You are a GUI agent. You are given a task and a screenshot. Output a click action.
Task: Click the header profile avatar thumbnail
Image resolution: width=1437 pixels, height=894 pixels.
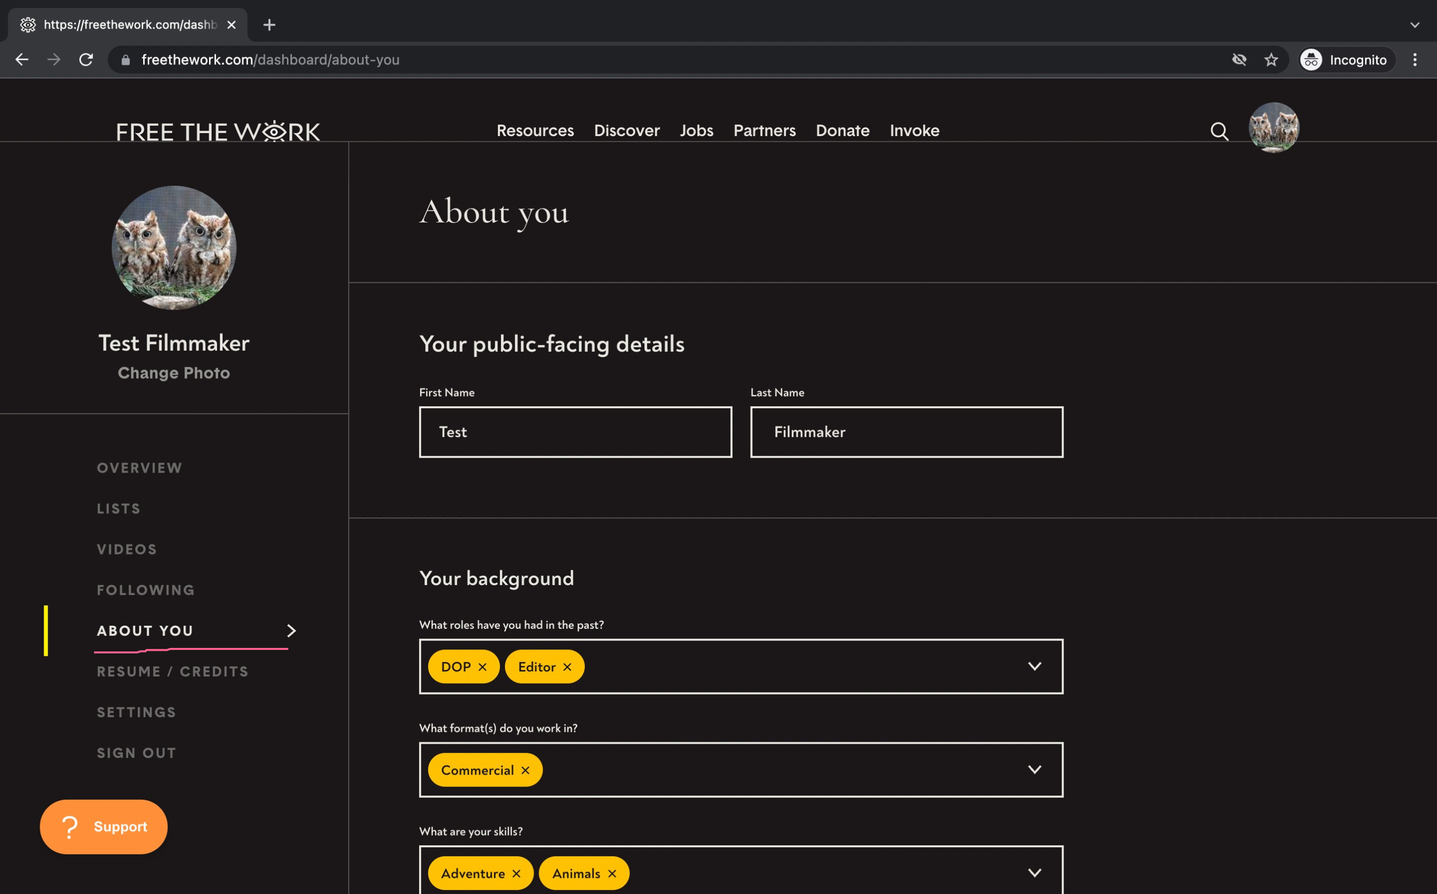pos(1273,128)
